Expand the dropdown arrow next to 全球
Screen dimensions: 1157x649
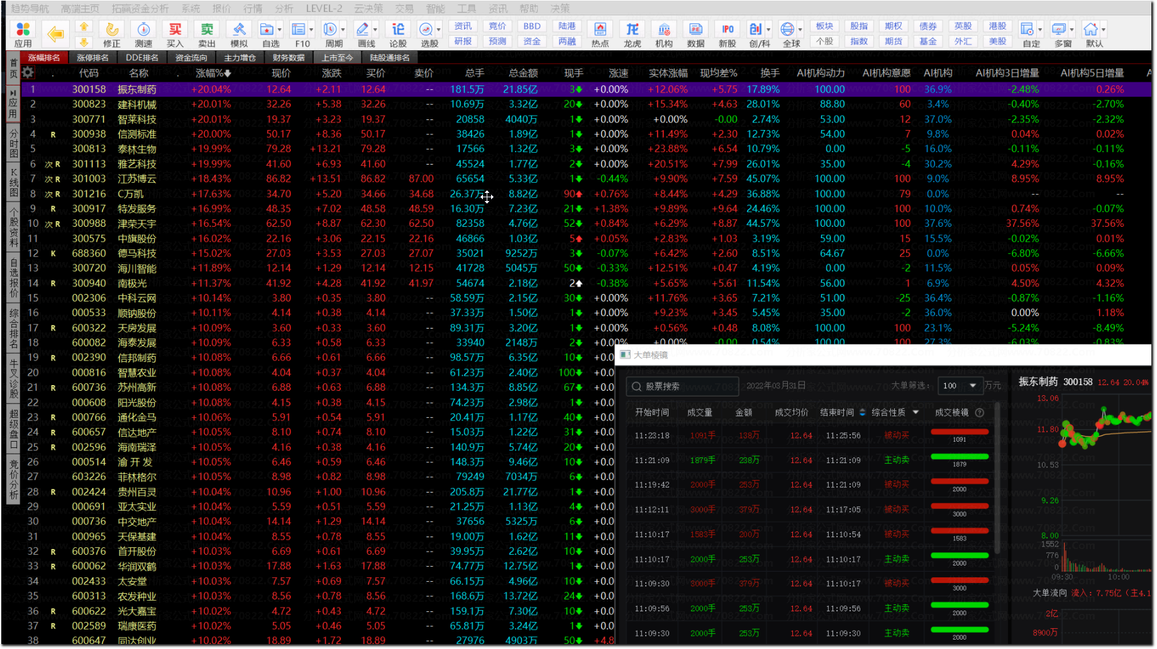pos(800,30)
